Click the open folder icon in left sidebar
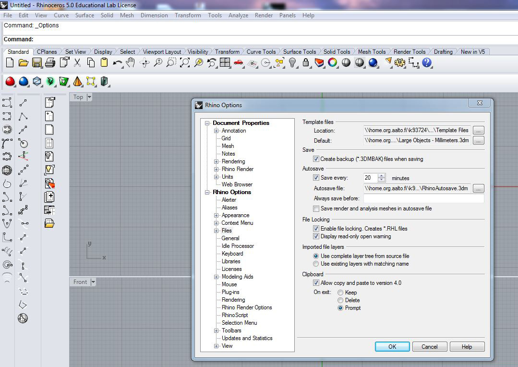This screenshot has height=367, width=518. click(x=49, y=223)
